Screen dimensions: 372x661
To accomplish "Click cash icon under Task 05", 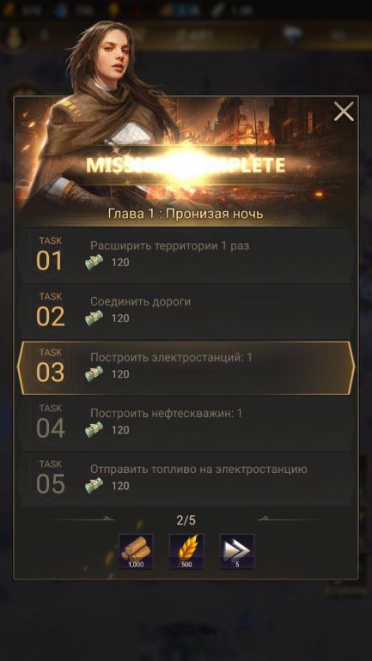I will (x=94, y=486).
